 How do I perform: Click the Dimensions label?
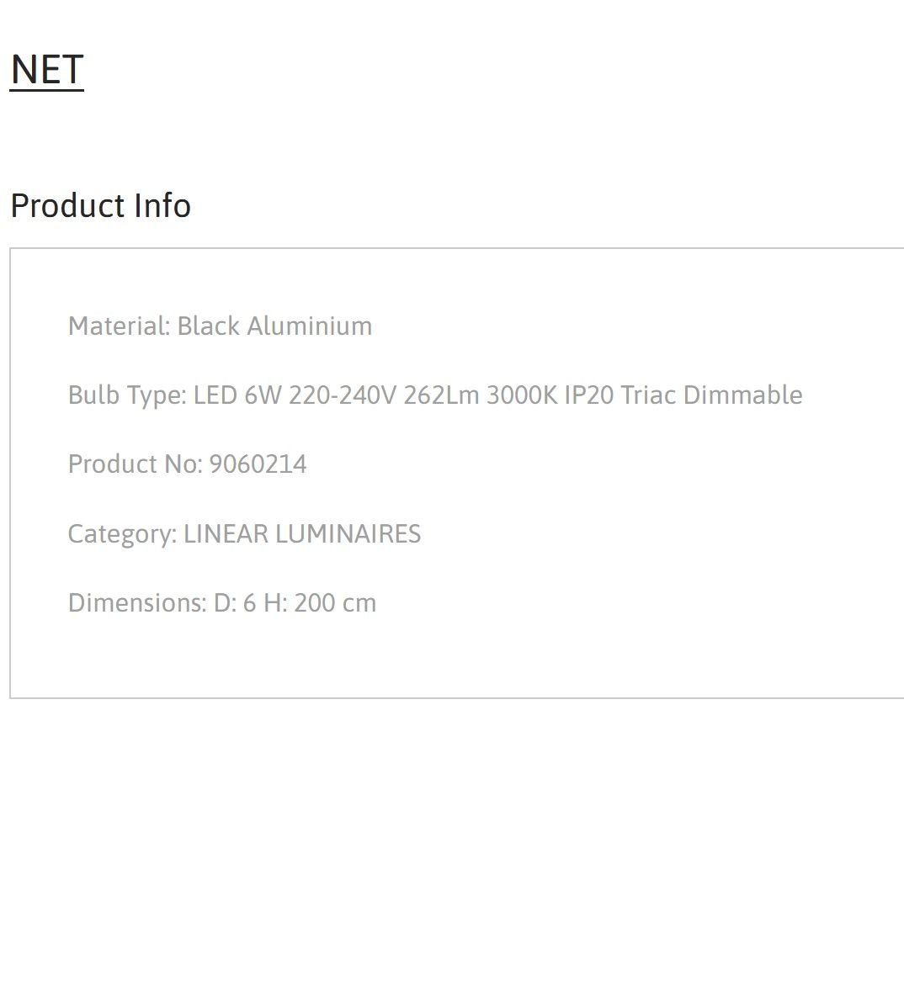[137, 603]
